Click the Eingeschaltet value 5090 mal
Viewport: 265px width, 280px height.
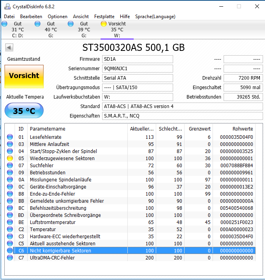(243, 88)
